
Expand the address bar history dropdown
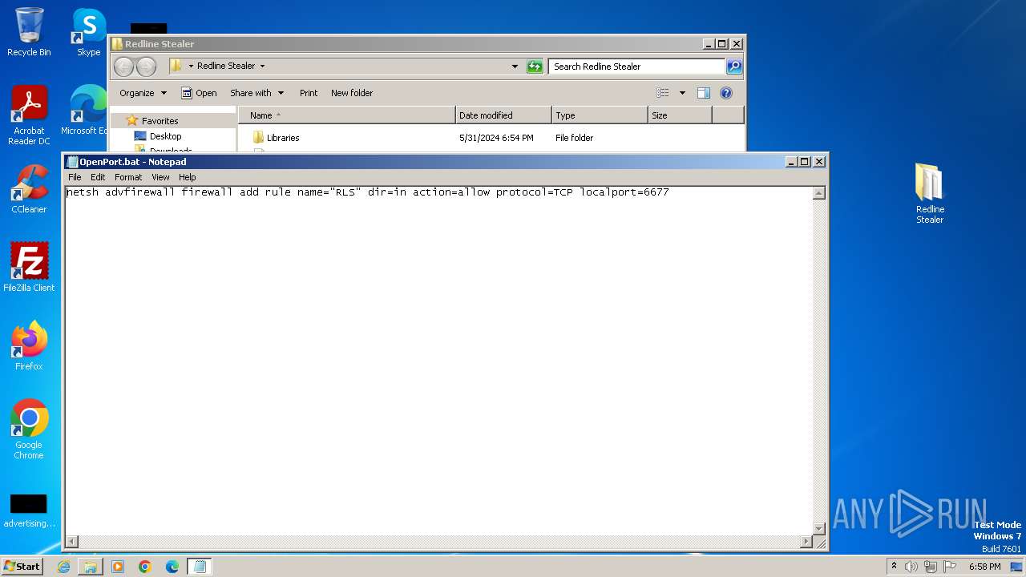coord(515,67)
